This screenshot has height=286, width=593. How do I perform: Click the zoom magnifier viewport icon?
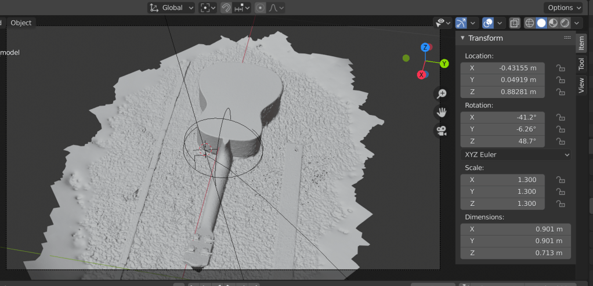click(x=442, y=93)
